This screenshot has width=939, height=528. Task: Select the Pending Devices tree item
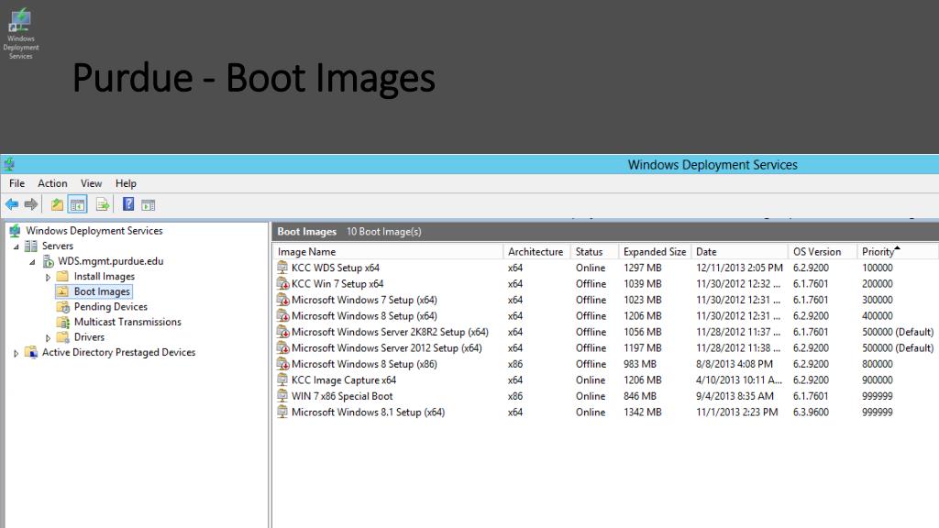coord(111,306)
